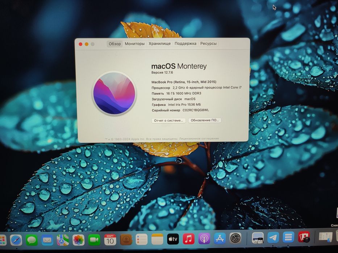Open Launchpad grid icon in Dock
The width and height of the screenshot is (338, 253).
click(x=3, y=240)
